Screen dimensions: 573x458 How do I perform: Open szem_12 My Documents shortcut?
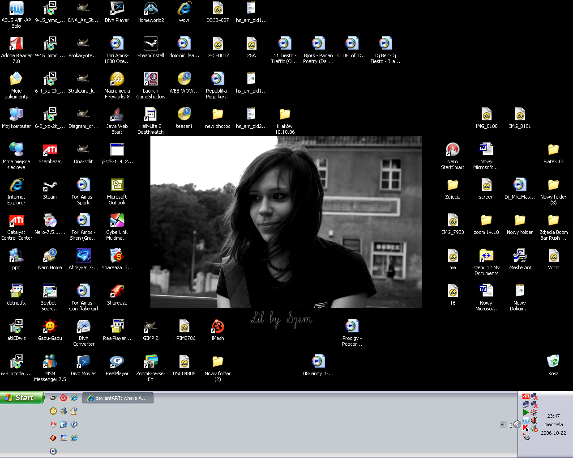point(486,262)
